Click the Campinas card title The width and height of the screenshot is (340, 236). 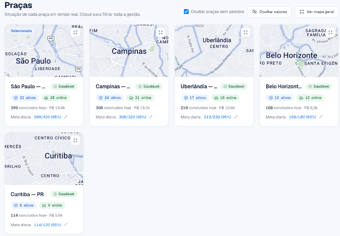coord(113,86)
